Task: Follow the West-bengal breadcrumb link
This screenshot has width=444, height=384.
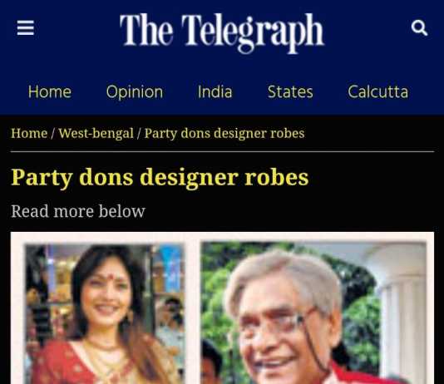Action: click(96, 133)
